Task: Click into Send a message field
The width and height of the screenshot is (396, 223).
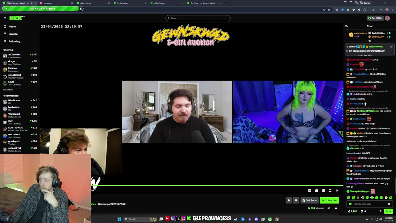Action: point(370,204)
